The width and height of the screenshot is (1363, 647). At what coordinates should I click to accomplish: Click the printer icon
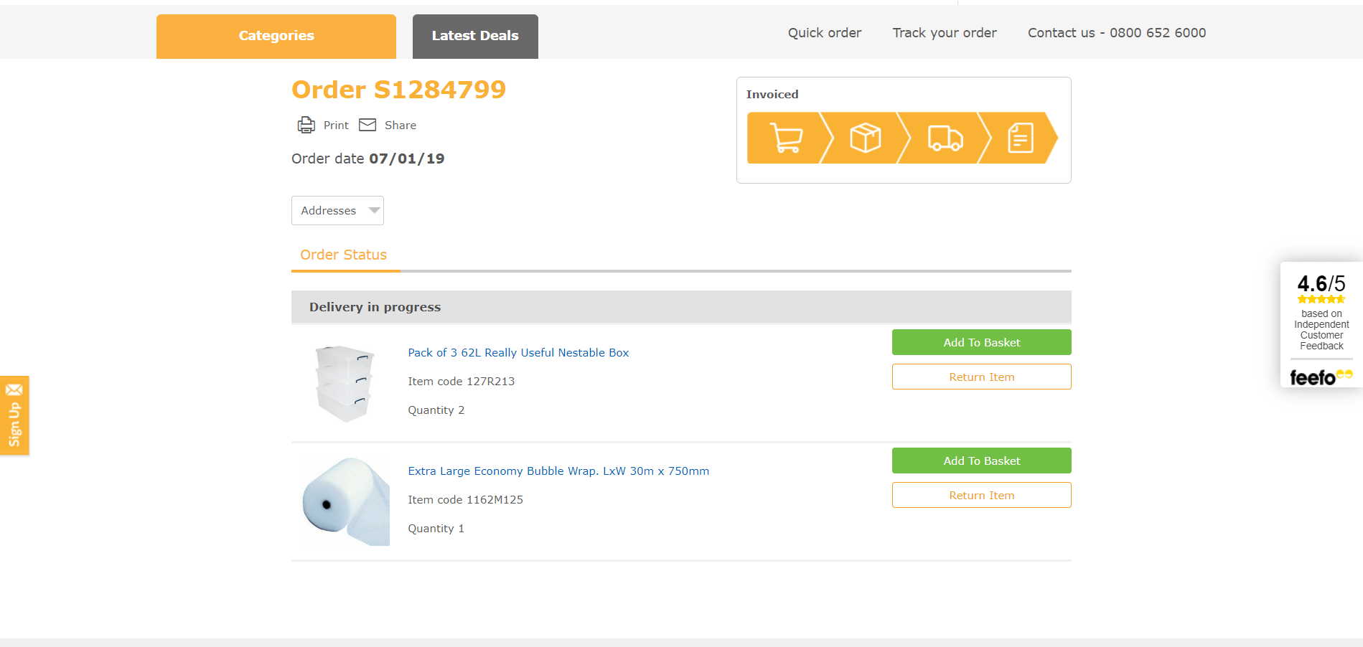click(x=306, y=125)
